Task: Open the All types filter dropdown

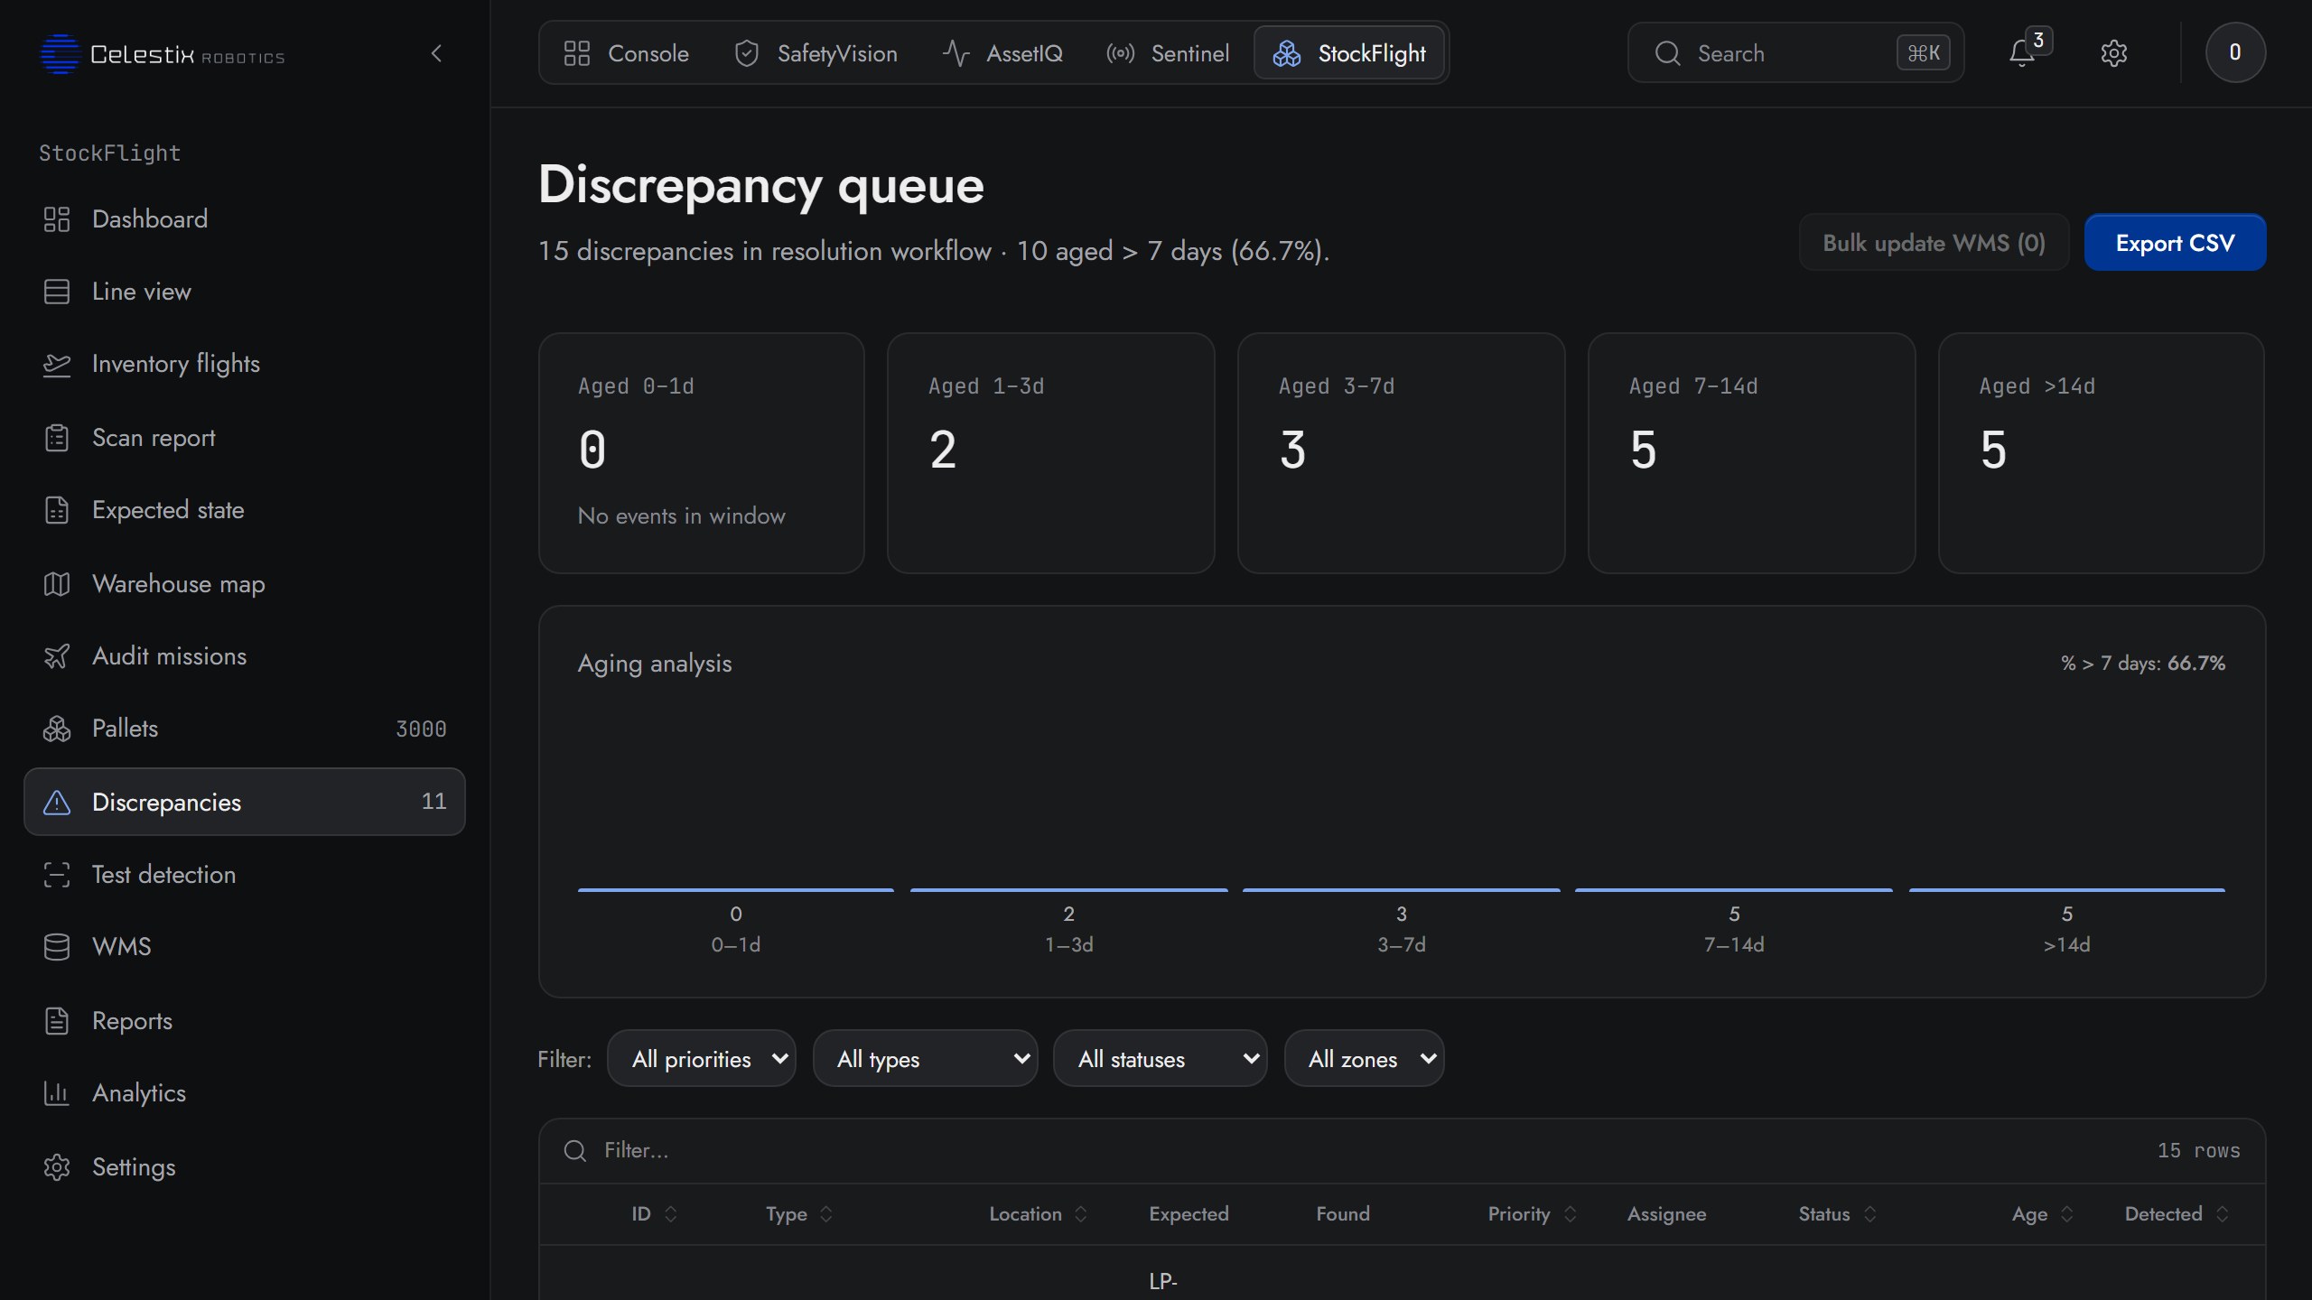Action: [925, 1058]
